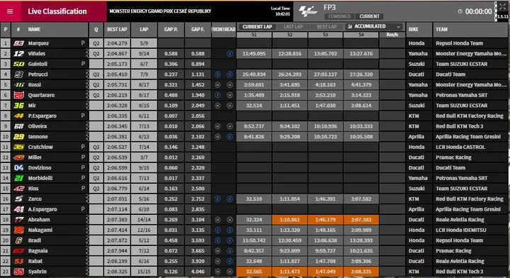Click the Q2 tag in Rins' row
This screenshot has width=510, height=278.
tap(96, 189)
